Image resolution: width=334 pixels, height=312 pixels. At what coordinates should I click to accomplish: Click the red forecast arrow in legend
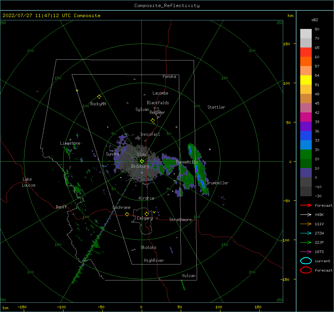coord(306,205)
